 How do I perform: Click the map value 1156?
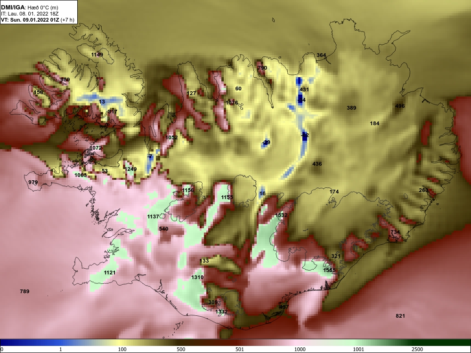[188, 190]
